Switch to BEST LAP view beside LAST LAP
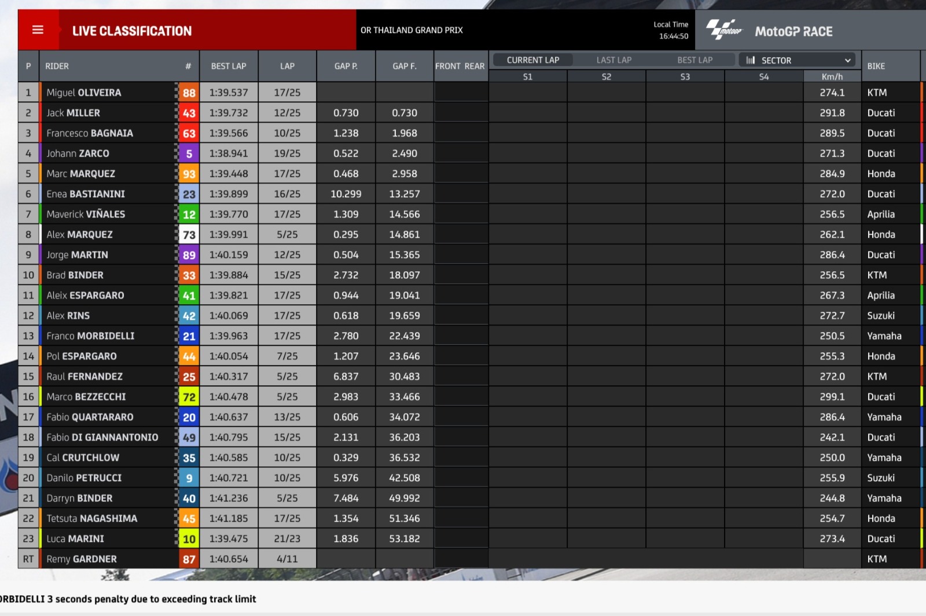 [694, 60]
